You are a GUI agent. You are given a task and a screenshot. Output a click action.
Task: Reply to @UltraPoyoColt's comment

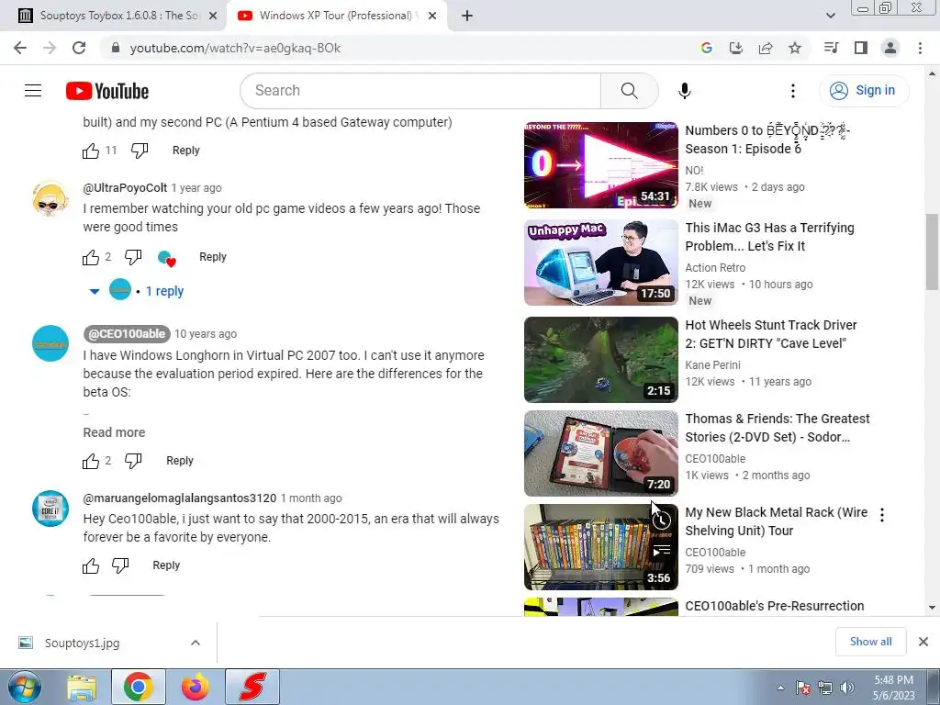(213, 257)
